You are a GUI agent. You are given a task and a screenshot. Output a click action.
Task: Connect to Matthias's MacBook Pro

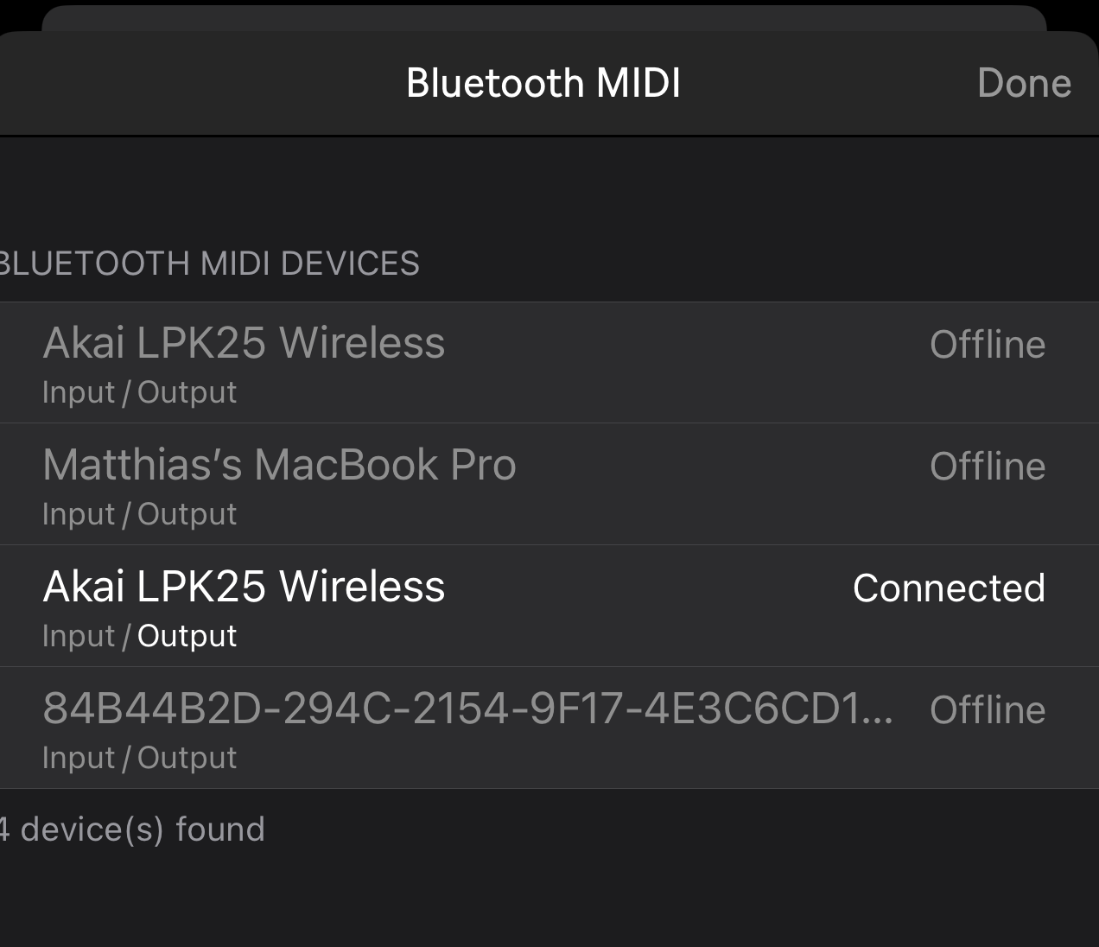[x=279, y=464]
